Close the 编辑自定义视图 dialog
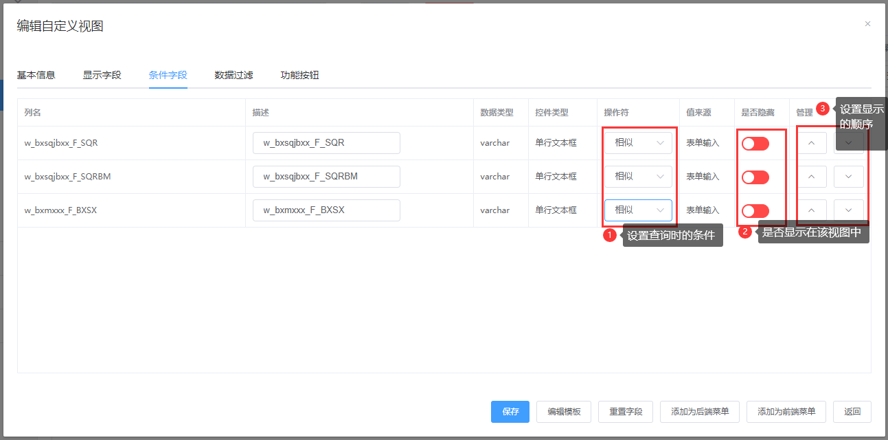Viewport: 888px width, 440px height. (x=867, y=24)
